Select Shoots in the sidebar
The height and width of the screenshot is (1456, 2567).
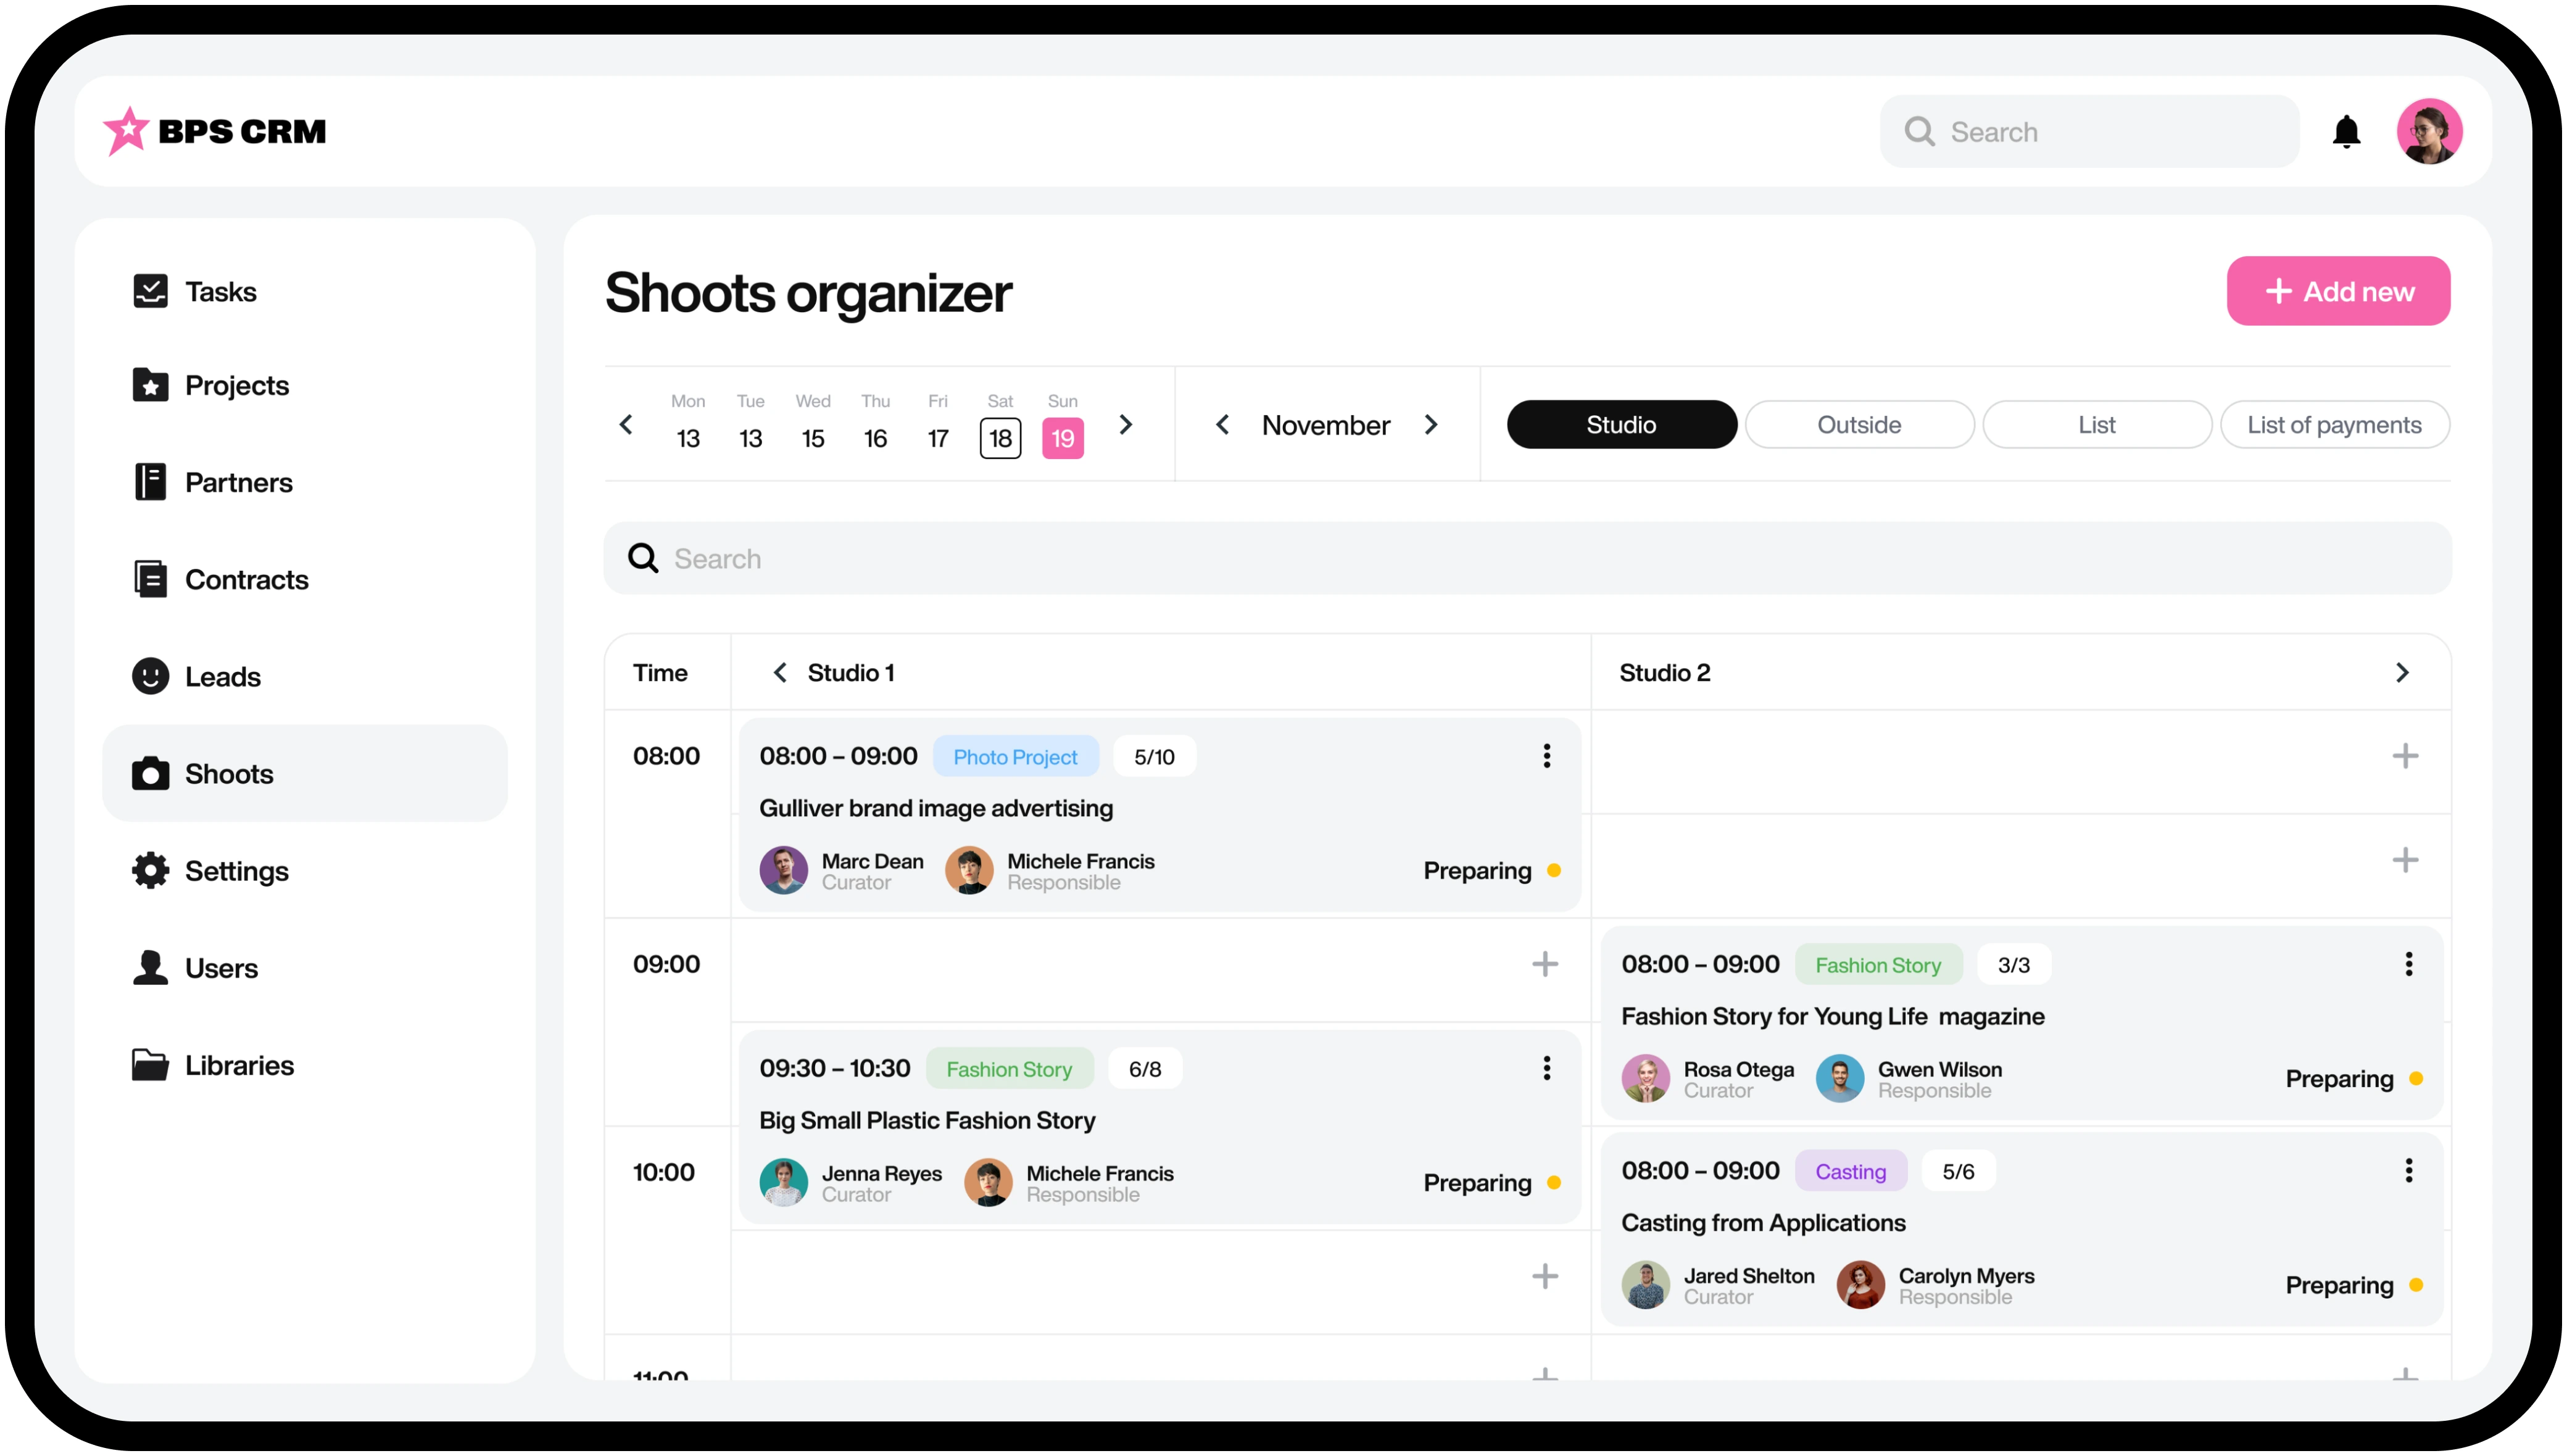(305, 773)
